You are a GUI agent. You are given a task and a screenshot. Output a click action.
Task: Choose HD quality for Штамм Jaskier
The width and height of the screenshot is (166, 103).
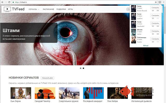[x=158, y=34]
